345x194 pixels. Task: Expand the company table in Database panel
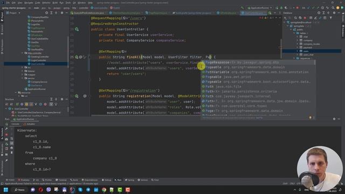pyautogui.click(x=298, y=40)
